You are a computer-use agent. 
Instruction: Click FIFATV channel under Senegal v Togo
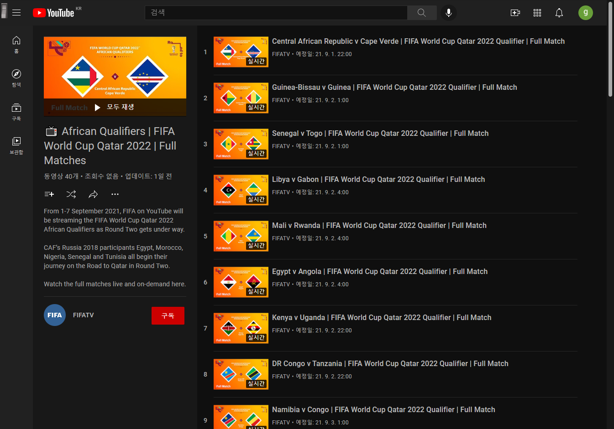pos(281,146)
